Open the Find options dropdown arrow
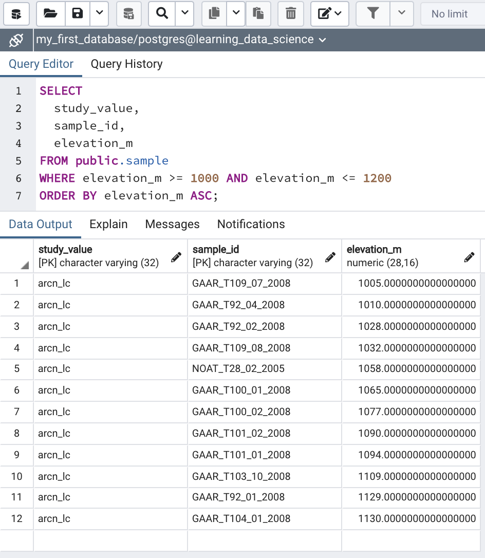The width and height of the screenshot is (485, 558). click(184, 14)
